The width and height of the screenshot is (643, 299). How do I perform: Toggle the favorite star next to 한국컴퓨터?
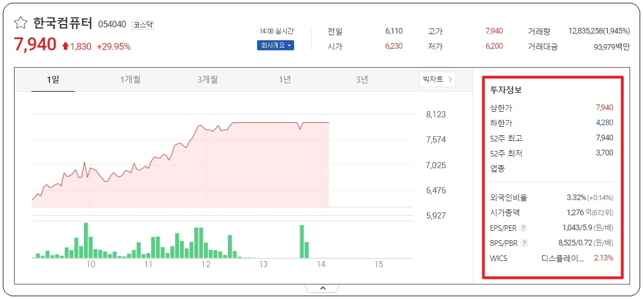(x=21, y=23)
